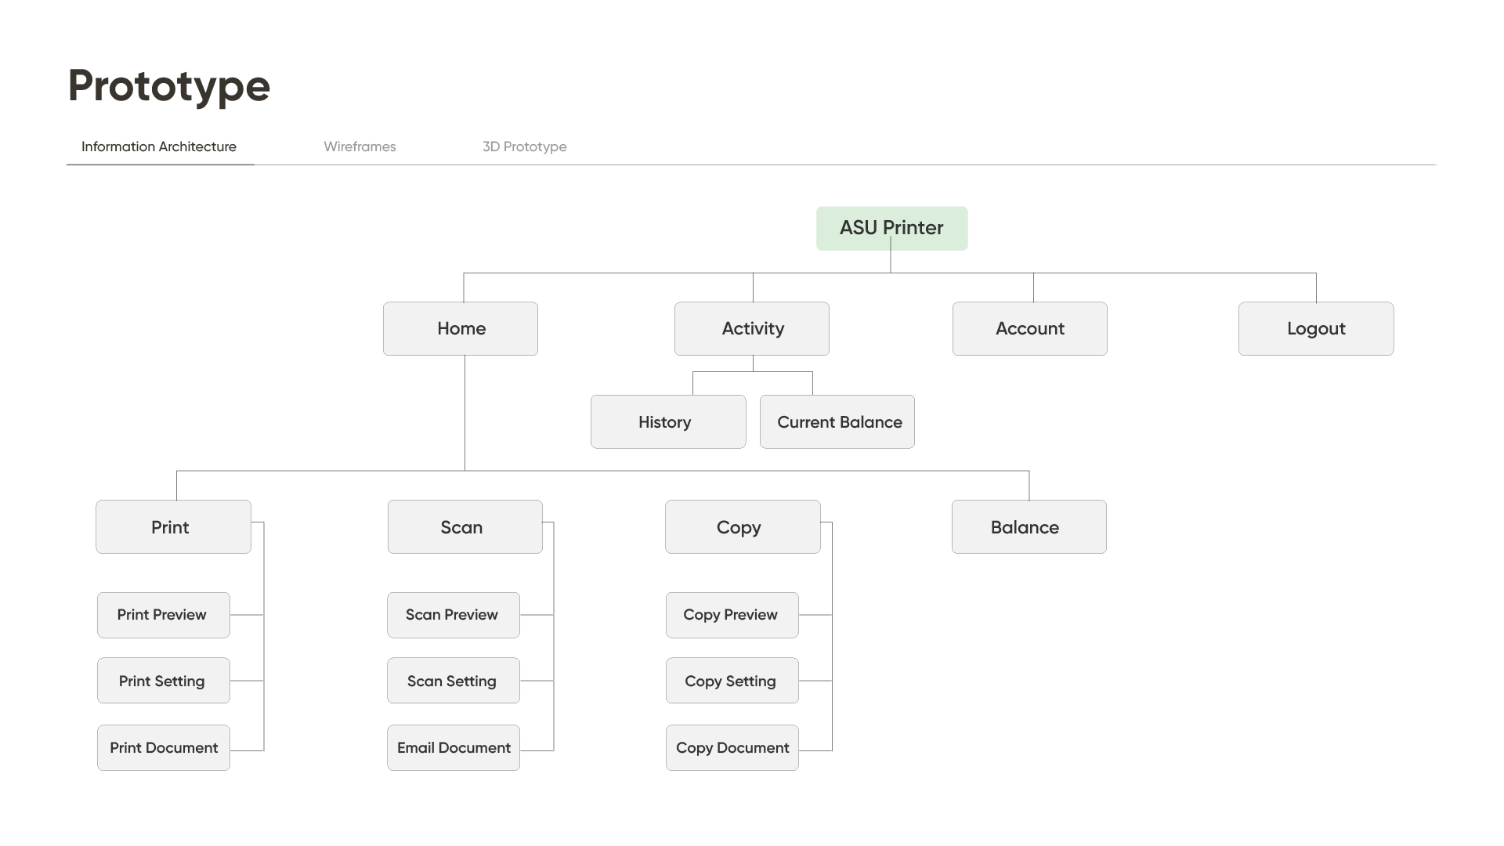This screenshot has height=846, width=1504.
Task: Select the Email Document node
Action: tap(453, 747)
